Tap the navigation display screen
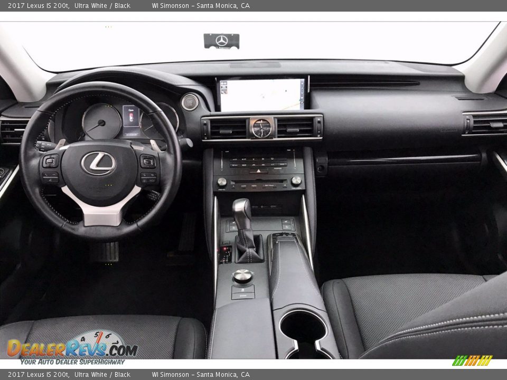Viewport: 507px width, 380px height. tap(262, 94)
